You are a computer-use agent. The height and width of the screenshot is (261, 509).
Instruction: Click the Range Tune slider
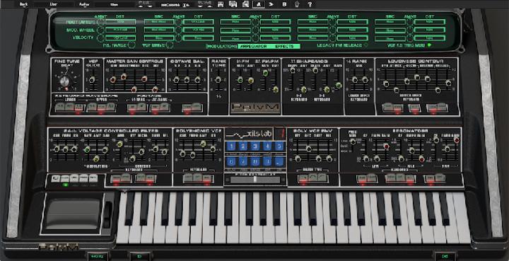click(218, 79)
